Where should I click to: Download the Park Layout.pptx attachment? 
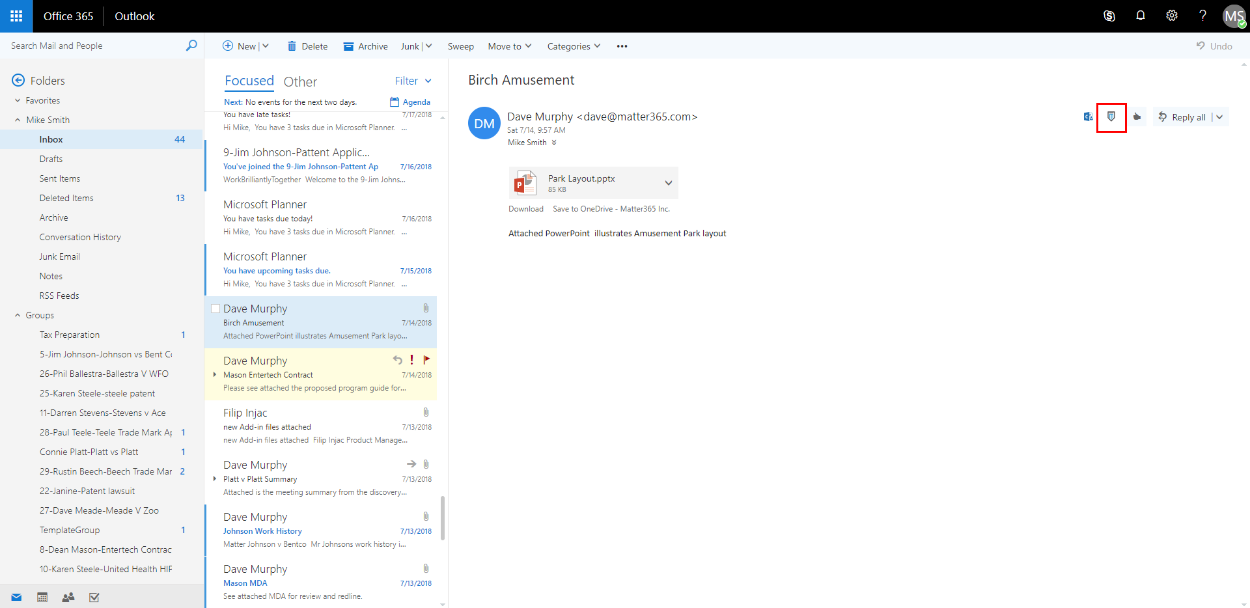point(526,209)
